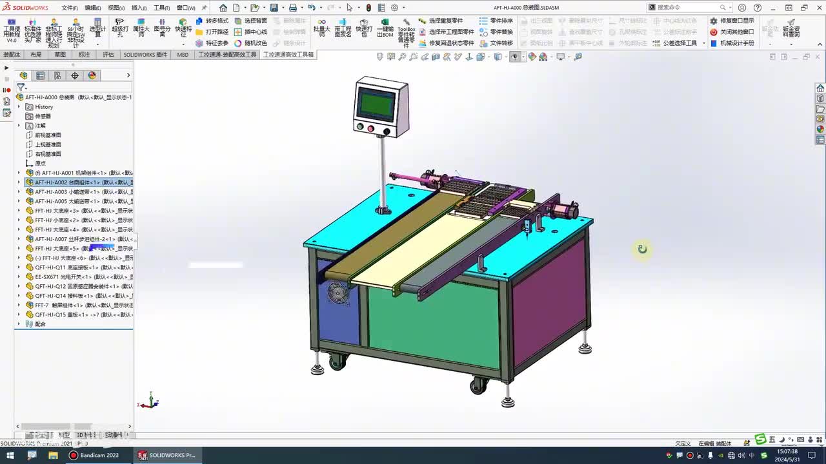Switch to SOLIDWORKS 插件 tab

[145, 55]
